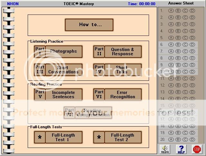
Task: Launch Full-Length Test 1
Action: [58, 137]
